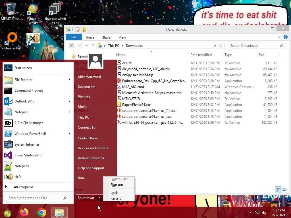
Task: Select Switch user from shutdown menu
Action: click(x=119, y=179)
